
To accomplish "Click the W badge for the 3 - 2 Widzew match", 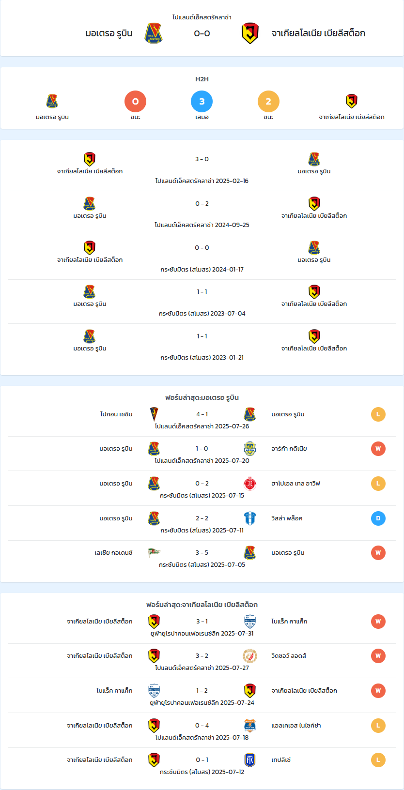I will click(x=378, y=656).
